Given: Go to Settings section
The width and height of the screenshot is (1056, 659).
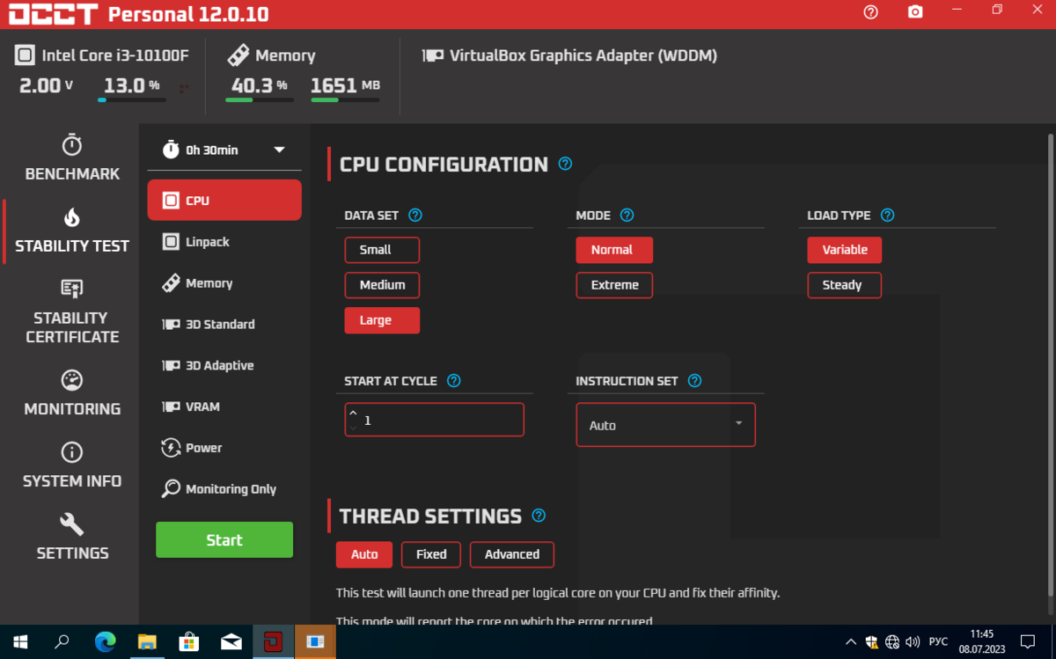Looking at the screenshot, I should [x=72, y=538].
